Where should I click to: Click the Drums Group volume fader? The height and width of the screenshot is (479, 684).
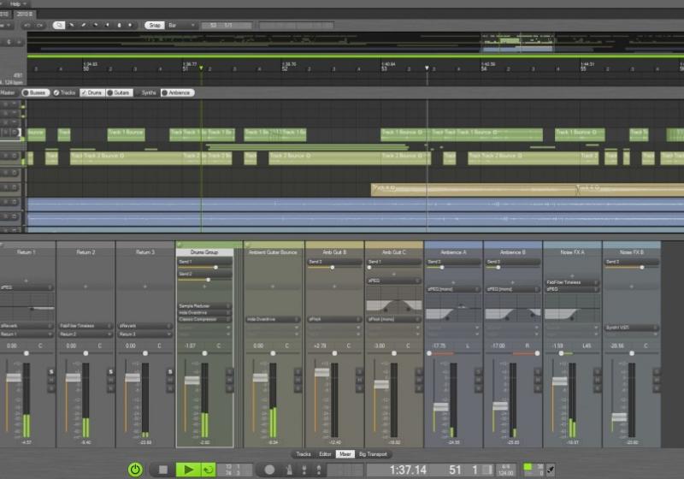click(192, 381)
